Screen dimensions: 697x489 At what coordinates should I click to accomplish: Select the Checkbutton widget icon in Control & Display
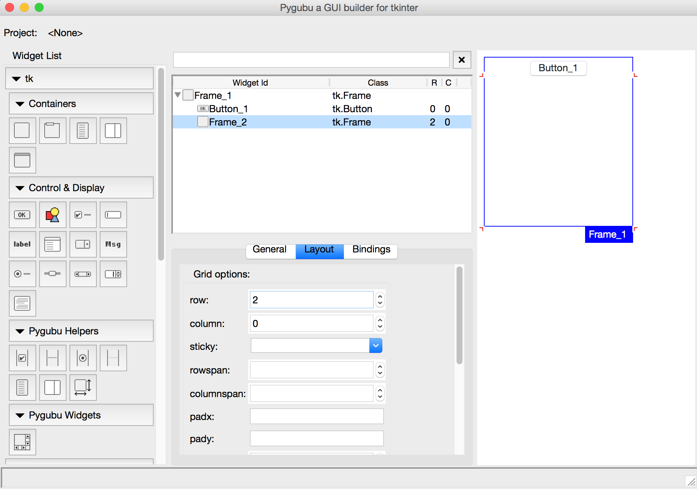pyautogui.click(x=83, y=215)
